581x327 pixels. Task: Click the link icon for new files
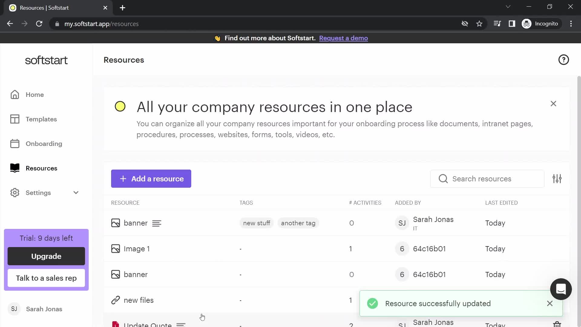click(x=116, y=300)
